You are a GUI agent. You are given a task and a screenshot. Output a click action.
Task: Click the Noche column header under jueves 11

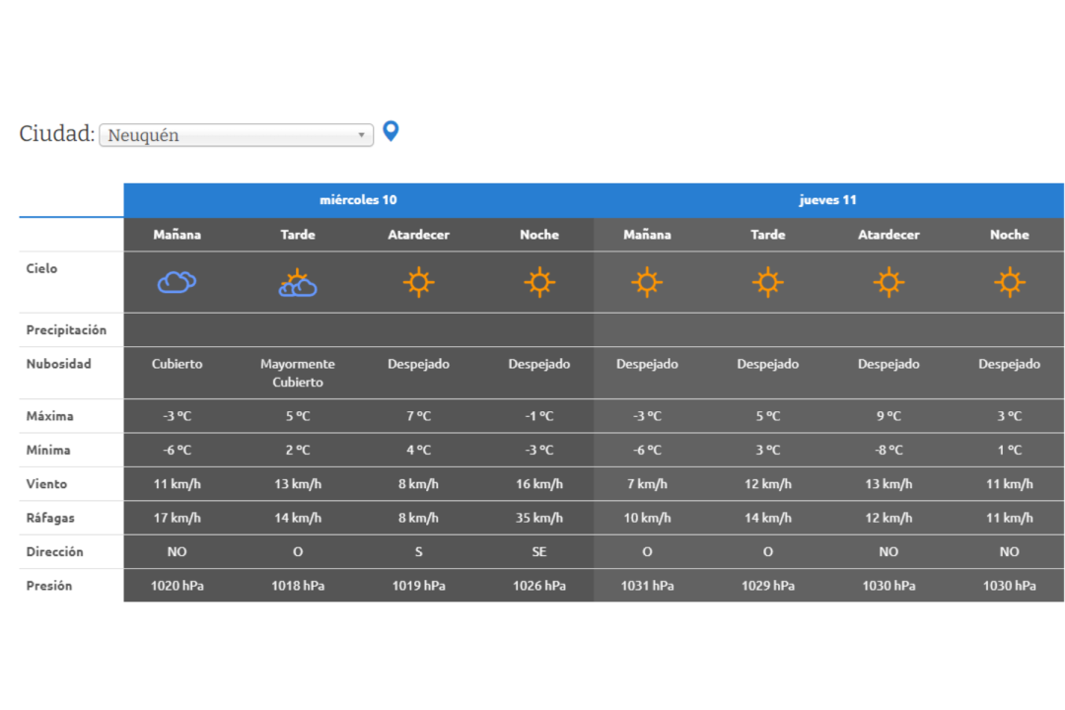1010,235
